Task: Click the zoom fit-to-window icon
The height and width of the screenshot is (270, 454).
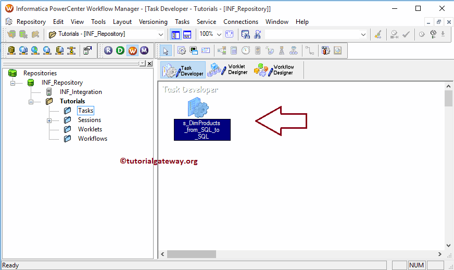Action: point(229,34)
